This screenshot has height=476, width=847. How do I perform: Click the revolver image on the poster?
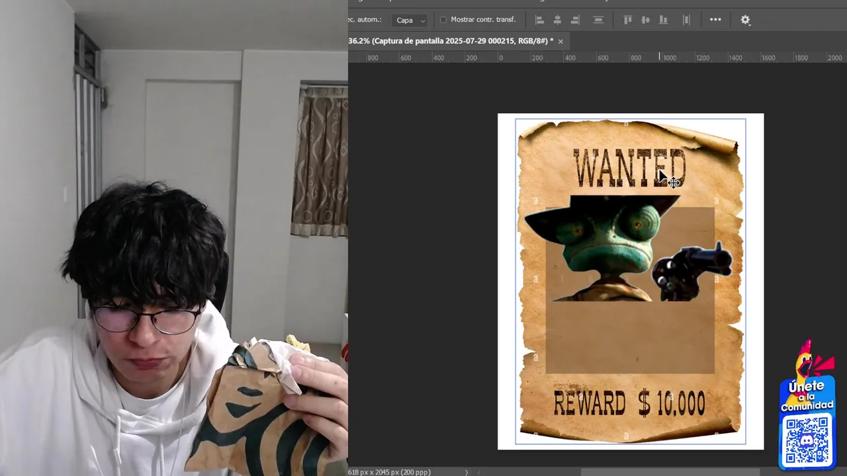point(691,271)
